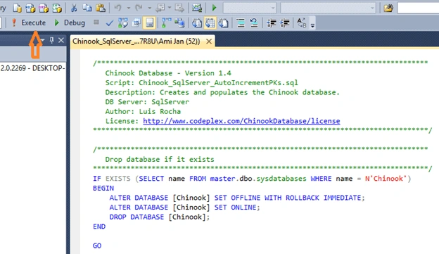Image resolution: width=439 pixels, height=254 pixels.
Task: Click the 'DROP DATABASE [Chinook];' statement
Action: click(x=159, y=217)
